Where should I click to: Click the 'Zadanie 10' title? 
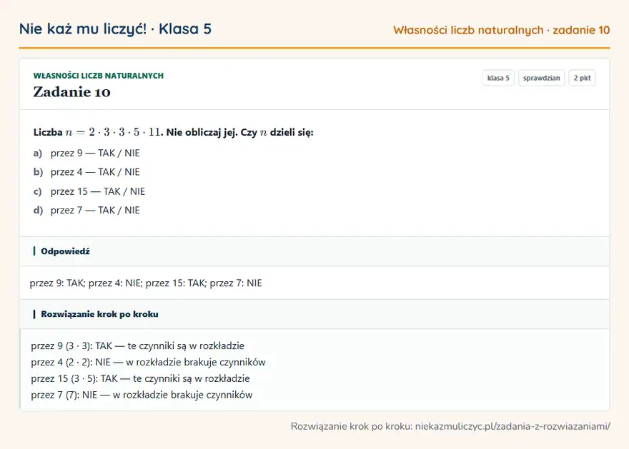tap(71, 92)
